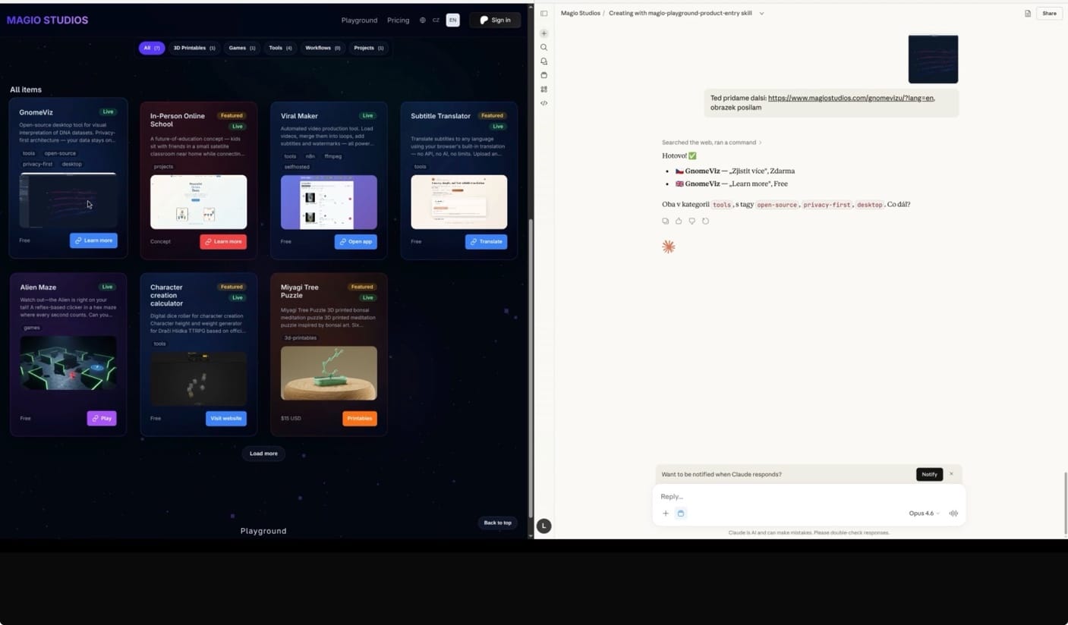This screenshot has width=1068, height=625.
Task: Copy Claude's response using the copy icon
Action: (666, 221)
